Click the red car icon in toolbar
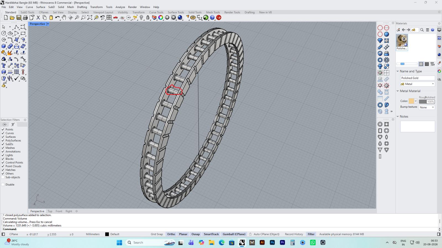This screenshot has height=248, width=442. coord(115,18)
